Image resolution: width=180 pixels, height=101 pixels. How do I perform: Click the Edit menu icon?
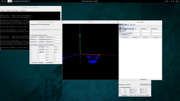(125, 25)
